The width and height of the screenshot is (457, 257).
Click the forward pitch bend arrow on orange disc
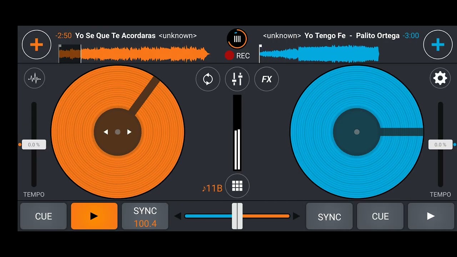click(129, 132)
